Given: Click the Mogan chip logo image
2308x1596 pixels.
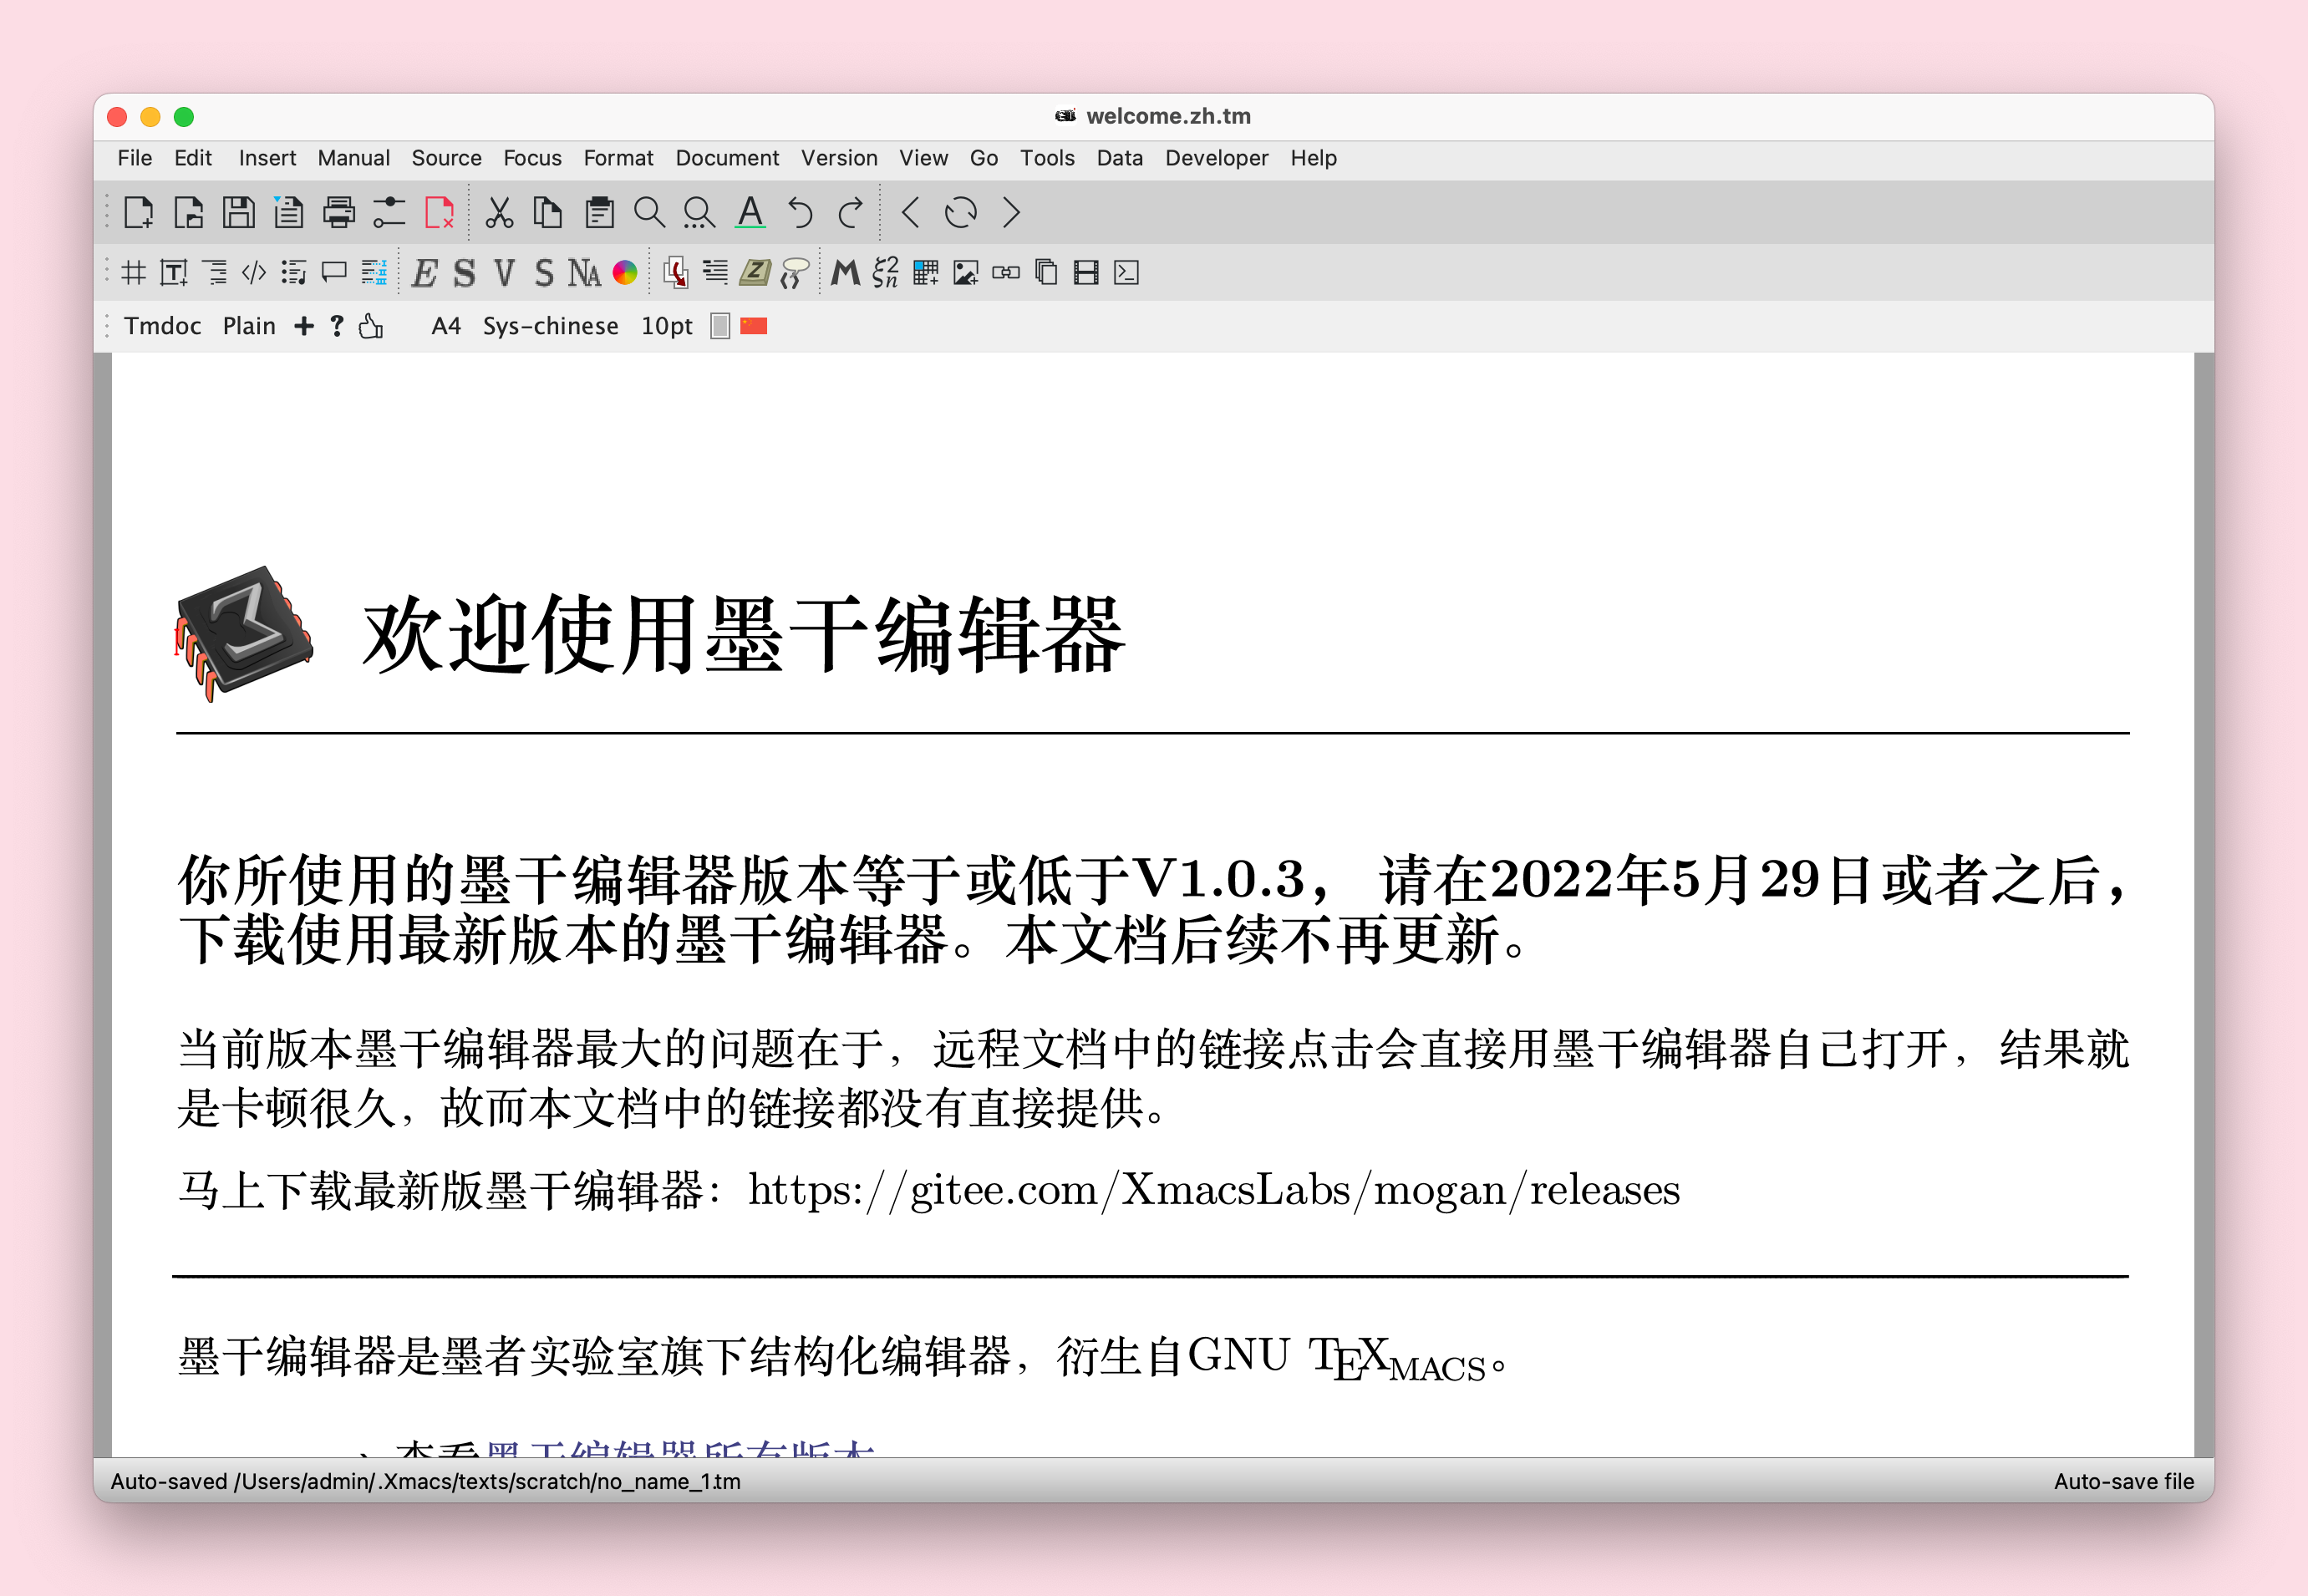Looking at the screenshot, I should coord(244,633).
